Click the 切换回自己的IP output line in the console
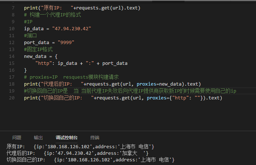This screenshot has height=165, width=256. click(x=90, y=160)
